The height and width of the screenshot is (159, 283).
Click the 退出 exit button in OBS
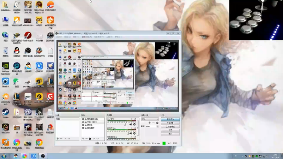(x=170, y=134)
